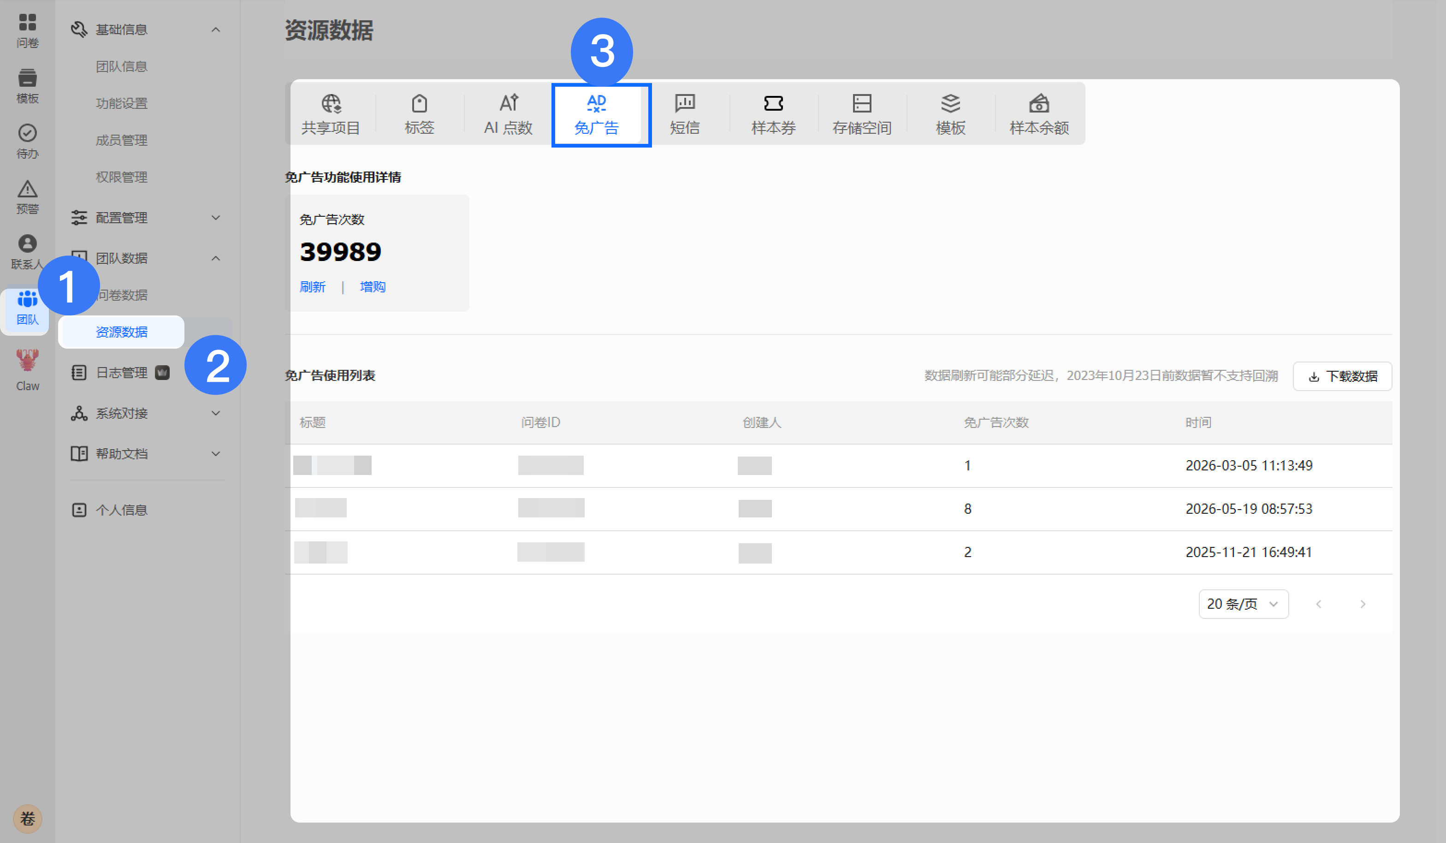
Task: Expand the 帮助文档 section chevron
Action: [216, 453]
